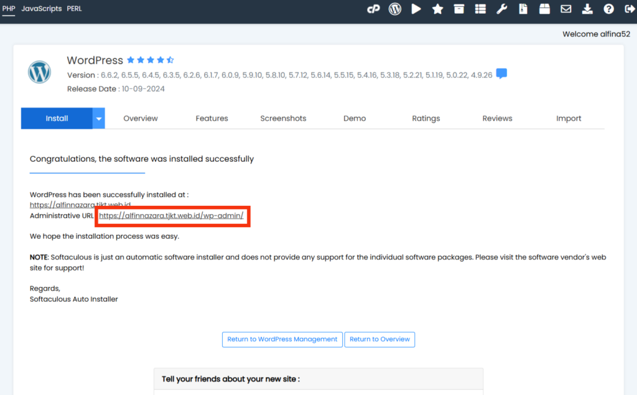637x395 pixels.
Task: Open the envelope email settings icon
Action: pos(566,9)
